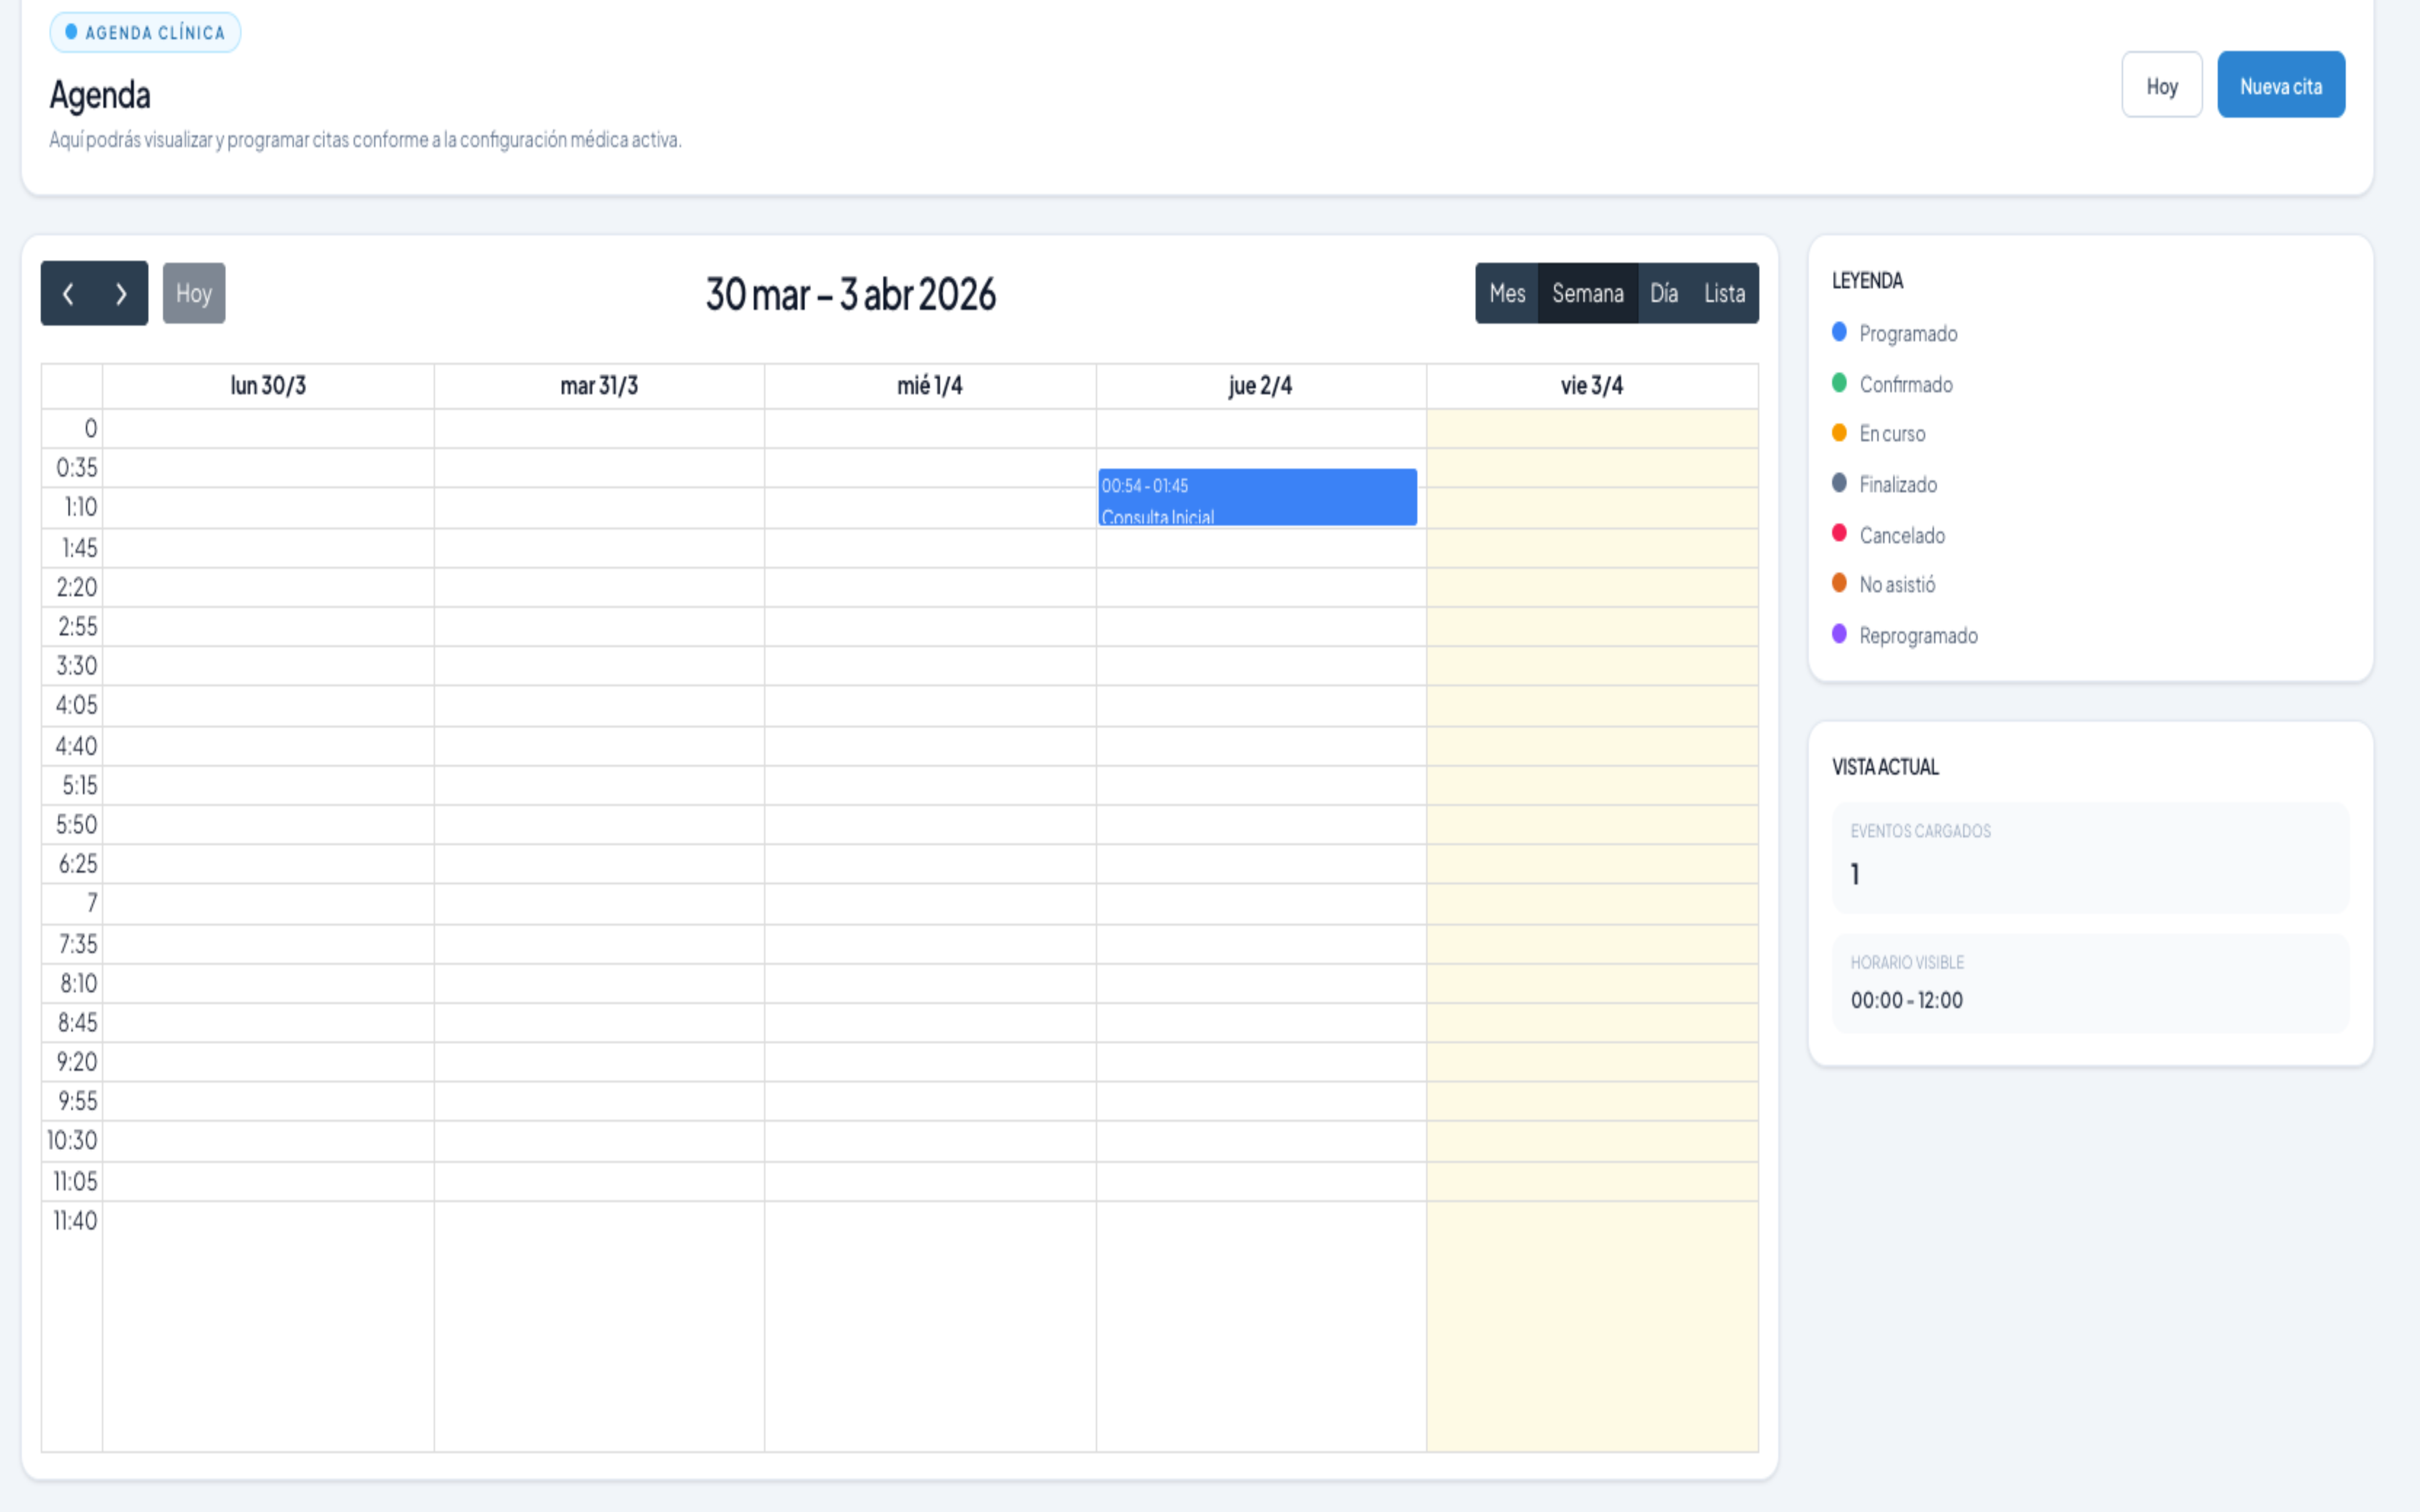2420x1512 pixels.
Task: Click the green Confirmado legend dot
Action: (x=1838, y=383)
